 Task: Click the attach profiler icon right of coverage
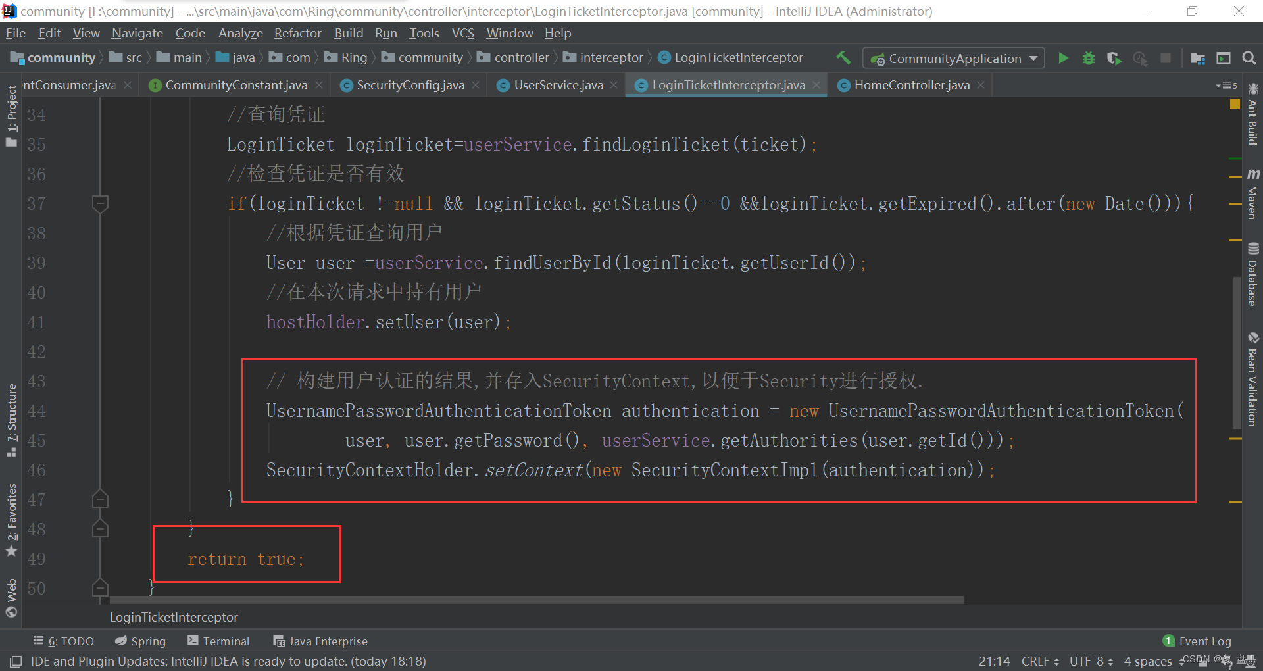click(1140, 58)
